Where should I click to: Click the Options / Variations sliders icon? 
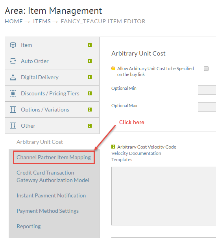point(13,110)
